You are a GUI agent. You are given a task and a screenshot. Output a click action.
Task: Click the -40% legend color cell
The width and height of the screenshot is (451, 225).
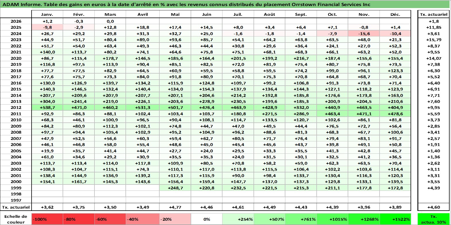[142, 219]
